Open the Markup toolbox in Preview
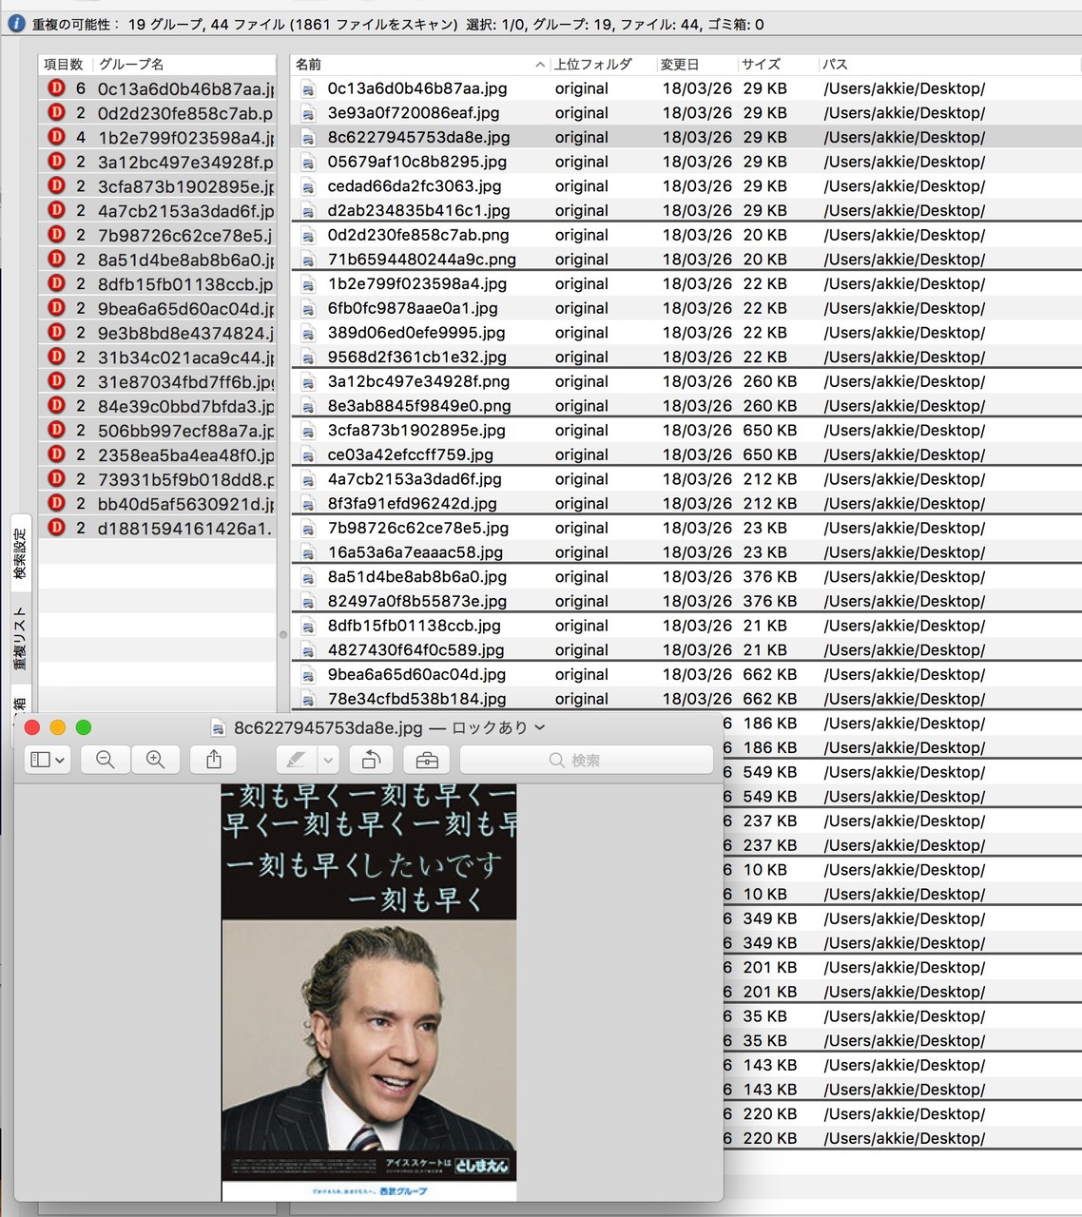Viewport: 1082px width, 1217px height. [427, 760]
